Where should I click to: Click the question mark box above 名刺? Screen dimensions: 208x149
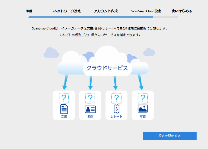(90, 98)
